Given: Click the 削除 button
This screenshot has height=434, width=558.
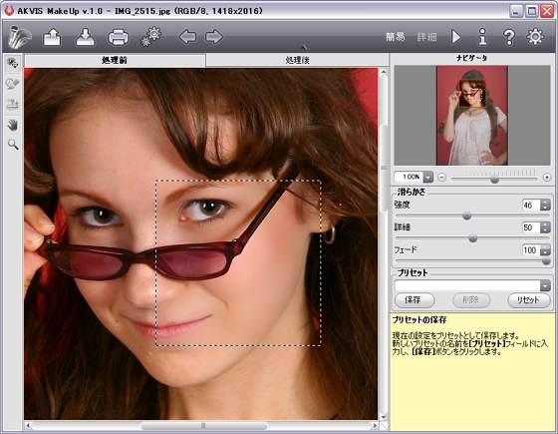Looking at the screenshot, I should click(x=471, y=300).
